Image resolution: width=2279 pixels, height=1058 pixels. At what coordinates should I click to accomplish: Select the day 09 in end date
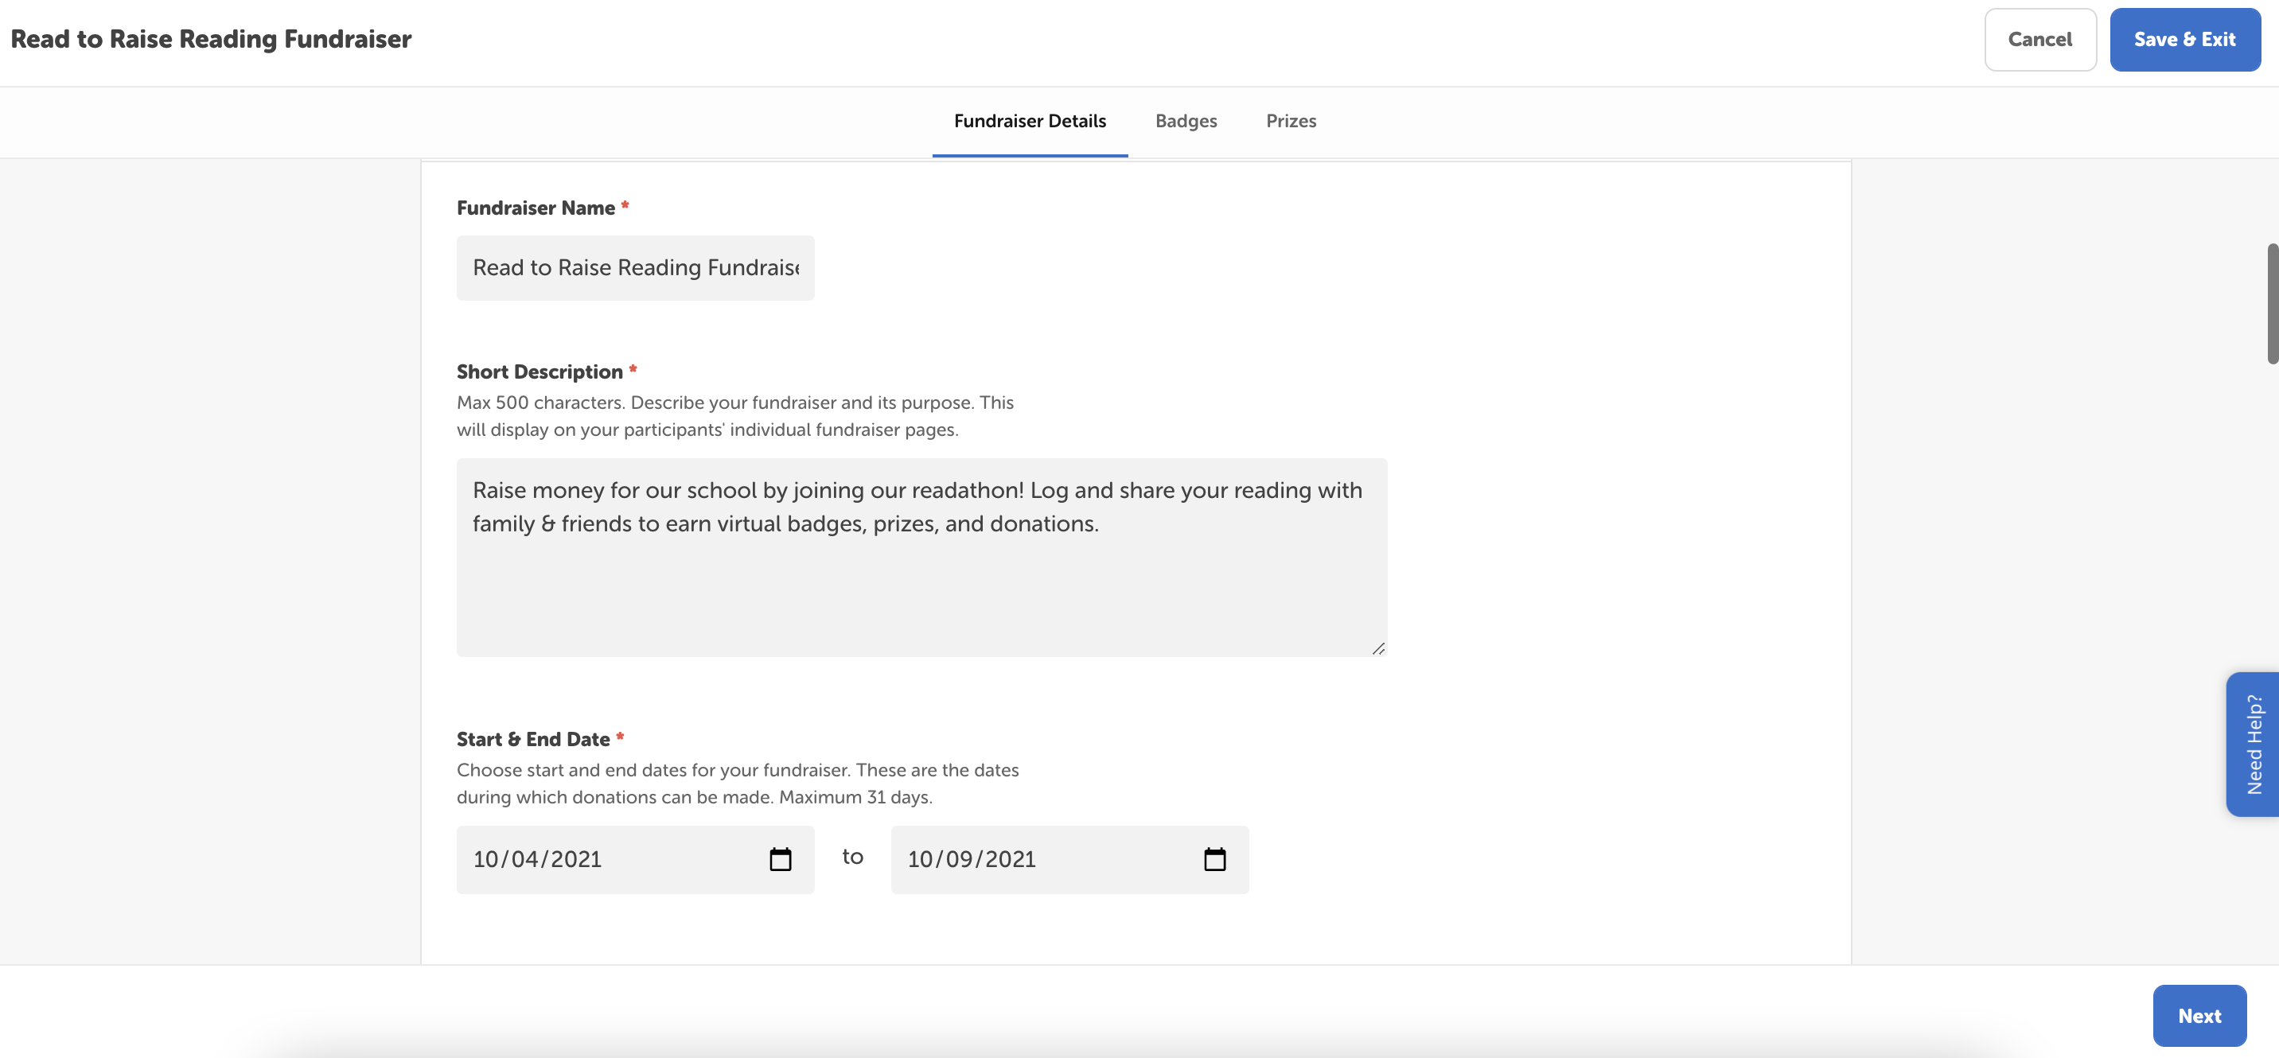point(959,859)
